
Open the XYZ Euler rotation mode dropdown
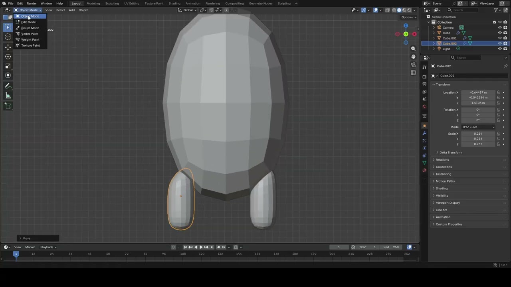coord(478,127)
